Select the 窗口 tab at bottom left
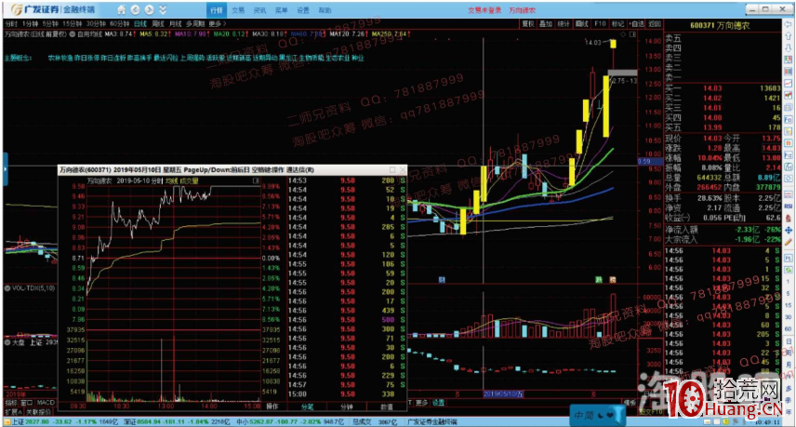This screenshot has height=427, width=796. pyautogui.click(x=26, y=403)
